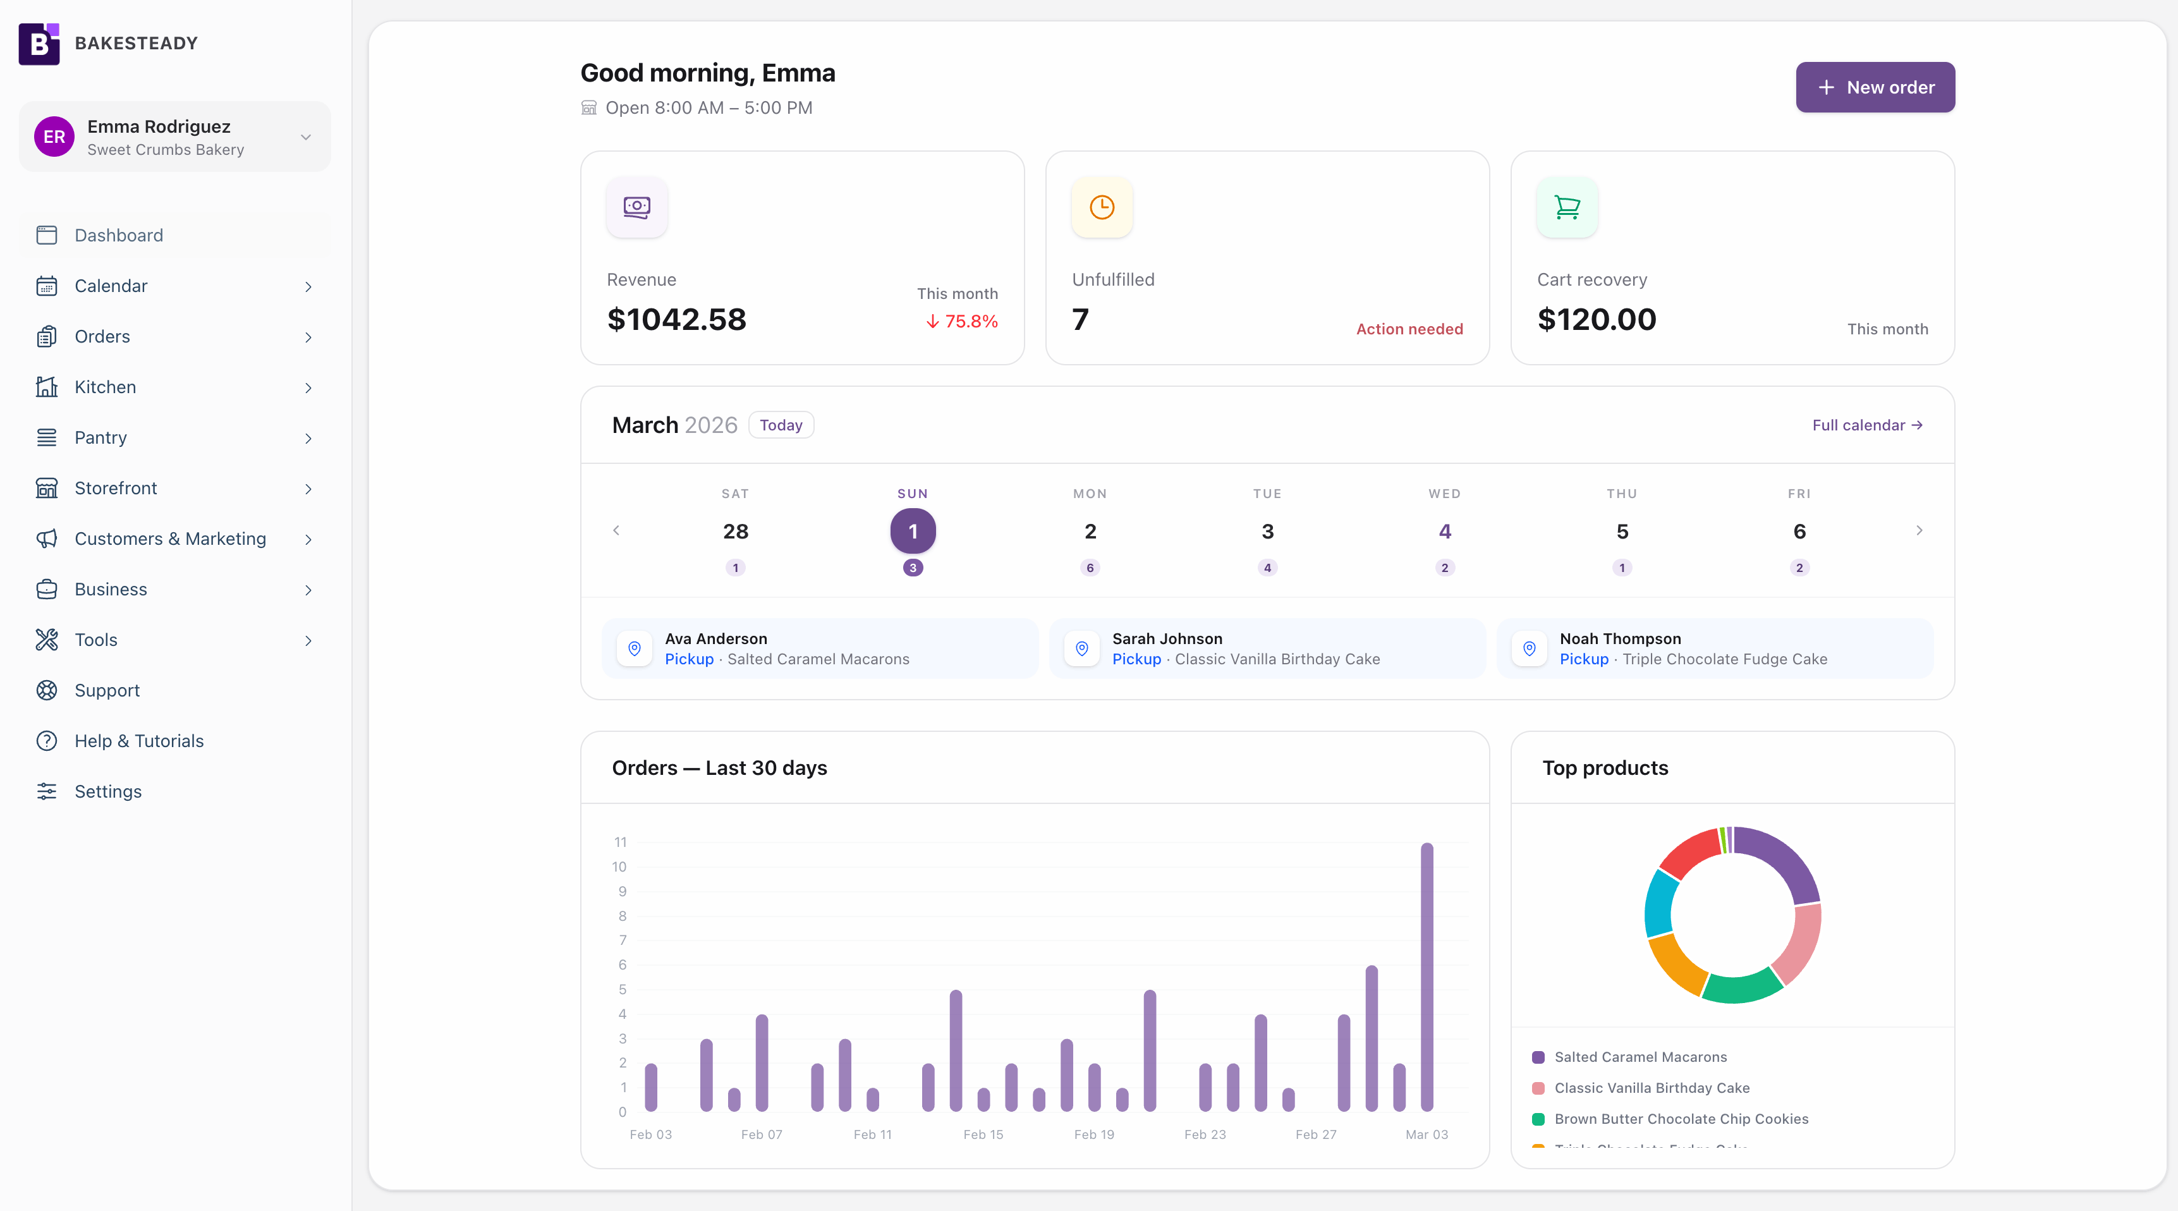
Task: Click the Customers & Marketing megaphone icon
Action: [x=47, y=539]
